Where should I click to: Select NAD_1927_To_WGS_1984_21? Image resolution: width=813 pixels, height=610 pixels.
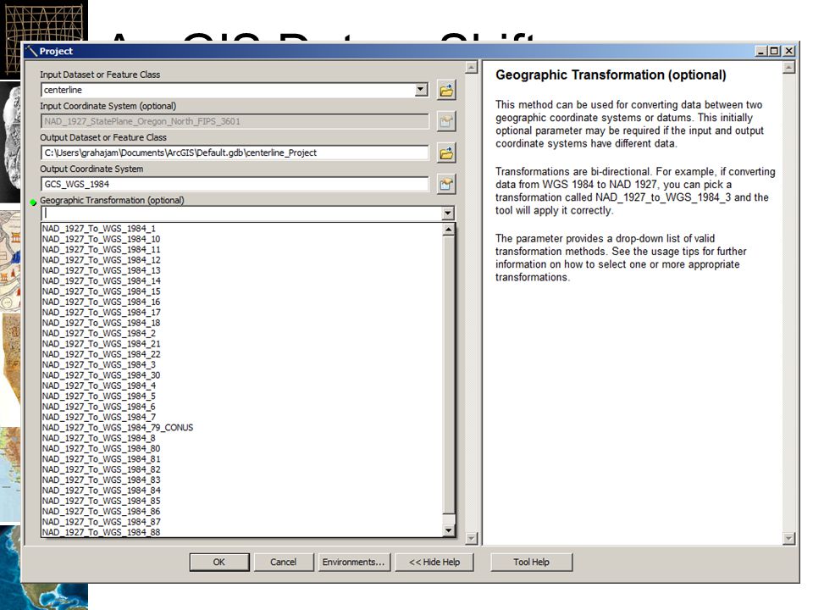coord(242,344)
